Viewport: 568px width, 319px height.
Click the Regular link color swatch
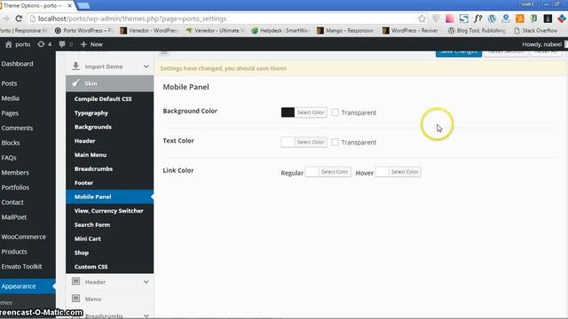[312, 172]
